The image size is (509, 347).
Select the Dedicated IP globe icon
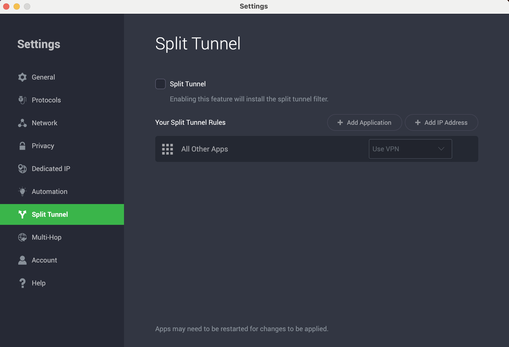click(22, 168)
